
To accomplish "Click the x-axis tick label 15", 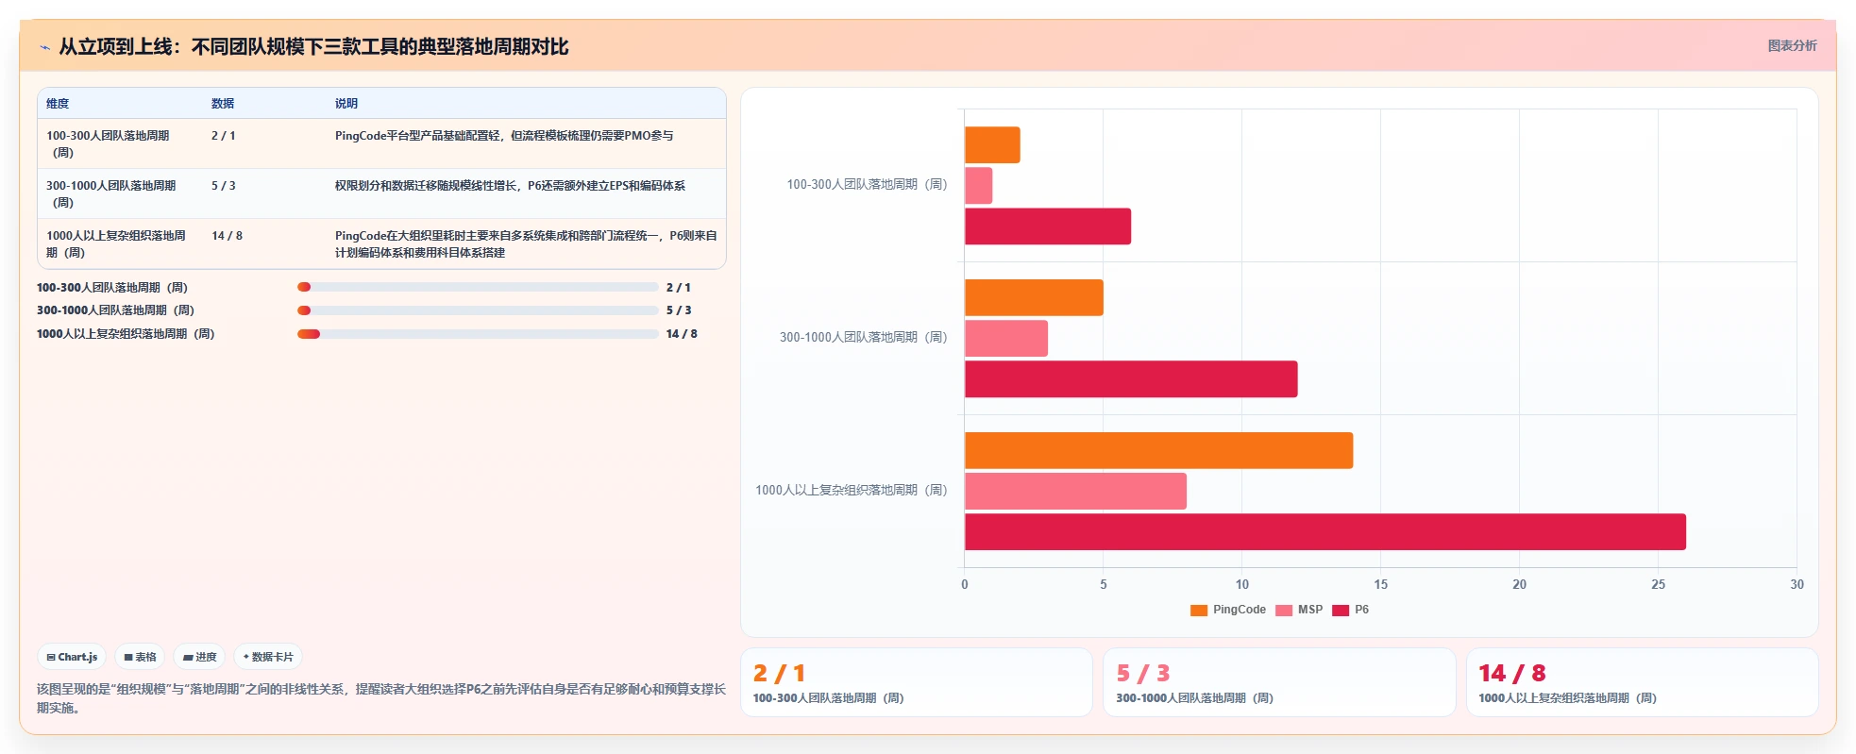I will (1381, 585).
